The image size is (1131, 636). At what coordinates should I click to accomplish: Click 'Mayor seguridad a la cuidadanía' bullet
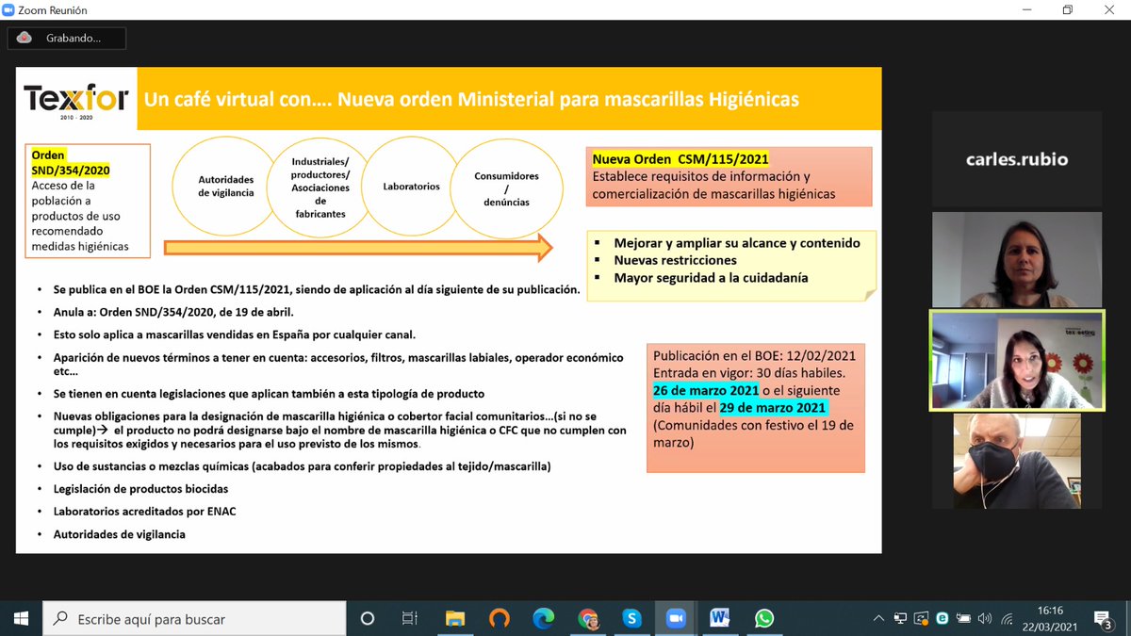click(x=711, y=278)
